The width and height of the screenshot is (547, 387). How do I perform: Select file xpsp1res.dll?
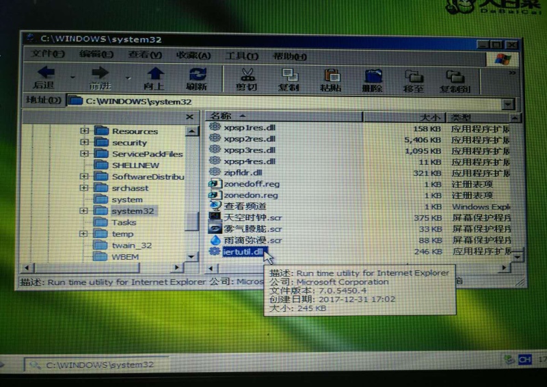point(250,127)
